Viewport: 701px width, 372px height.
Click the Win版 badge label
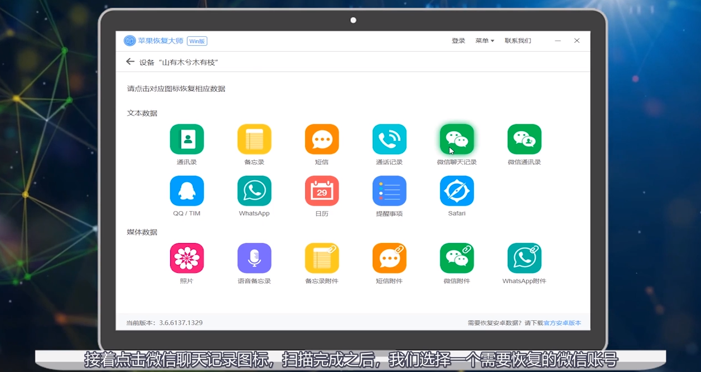[x=197, y=41]
